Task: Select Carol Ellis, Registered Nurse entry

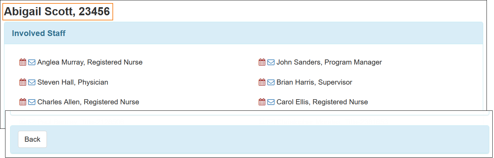Action: coord(322,102)
